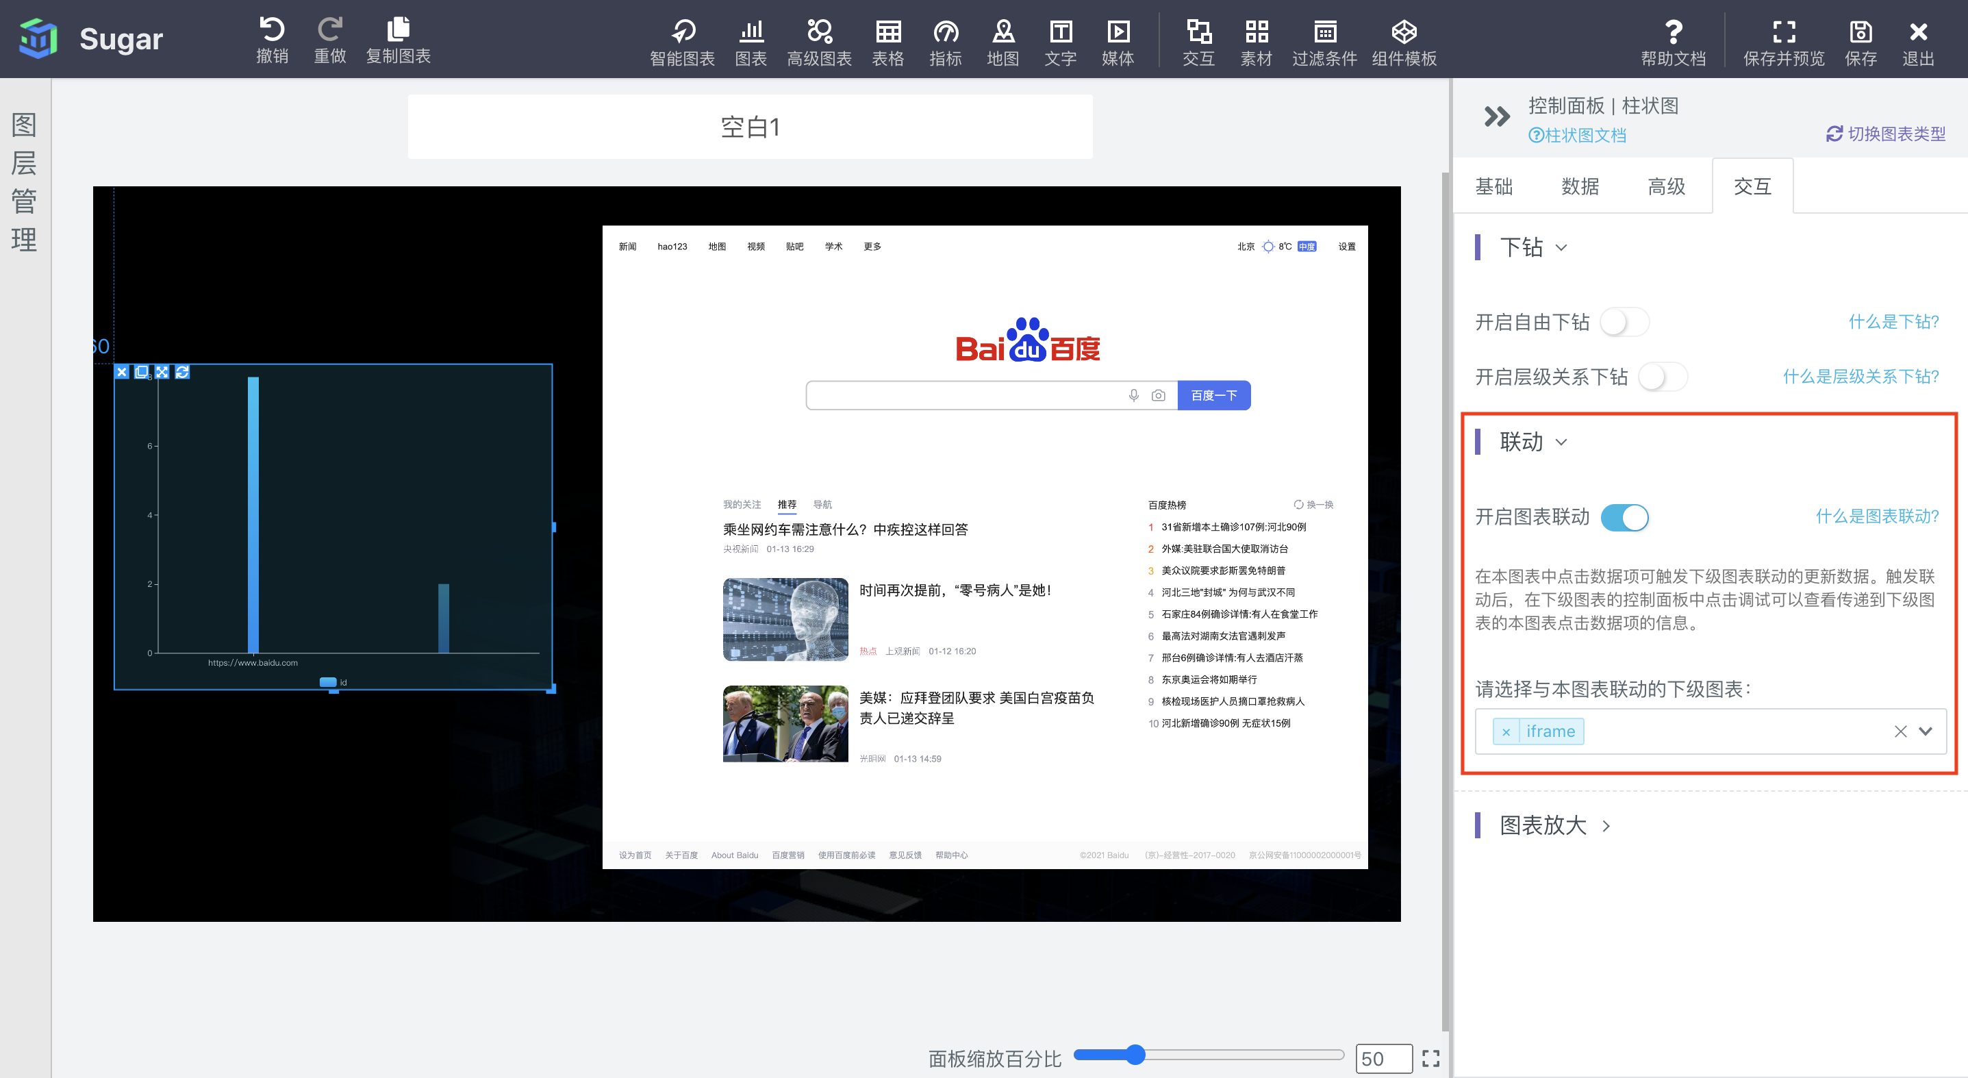1968x1078 pixels.
Task: Select the 表格 table tool icon
Action: tap(887, 32)
